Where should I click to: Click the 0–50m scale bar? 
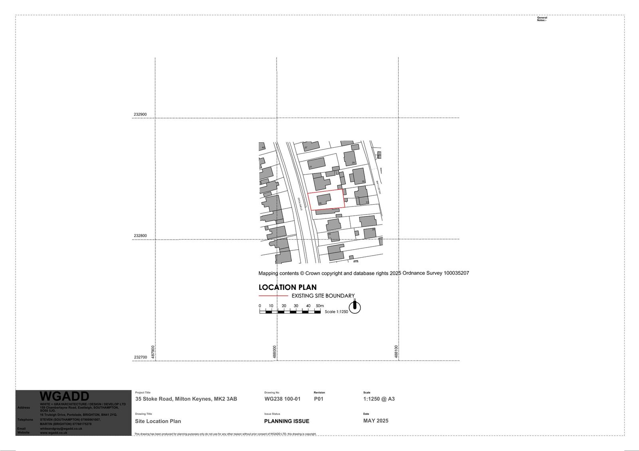tap(290, 311)
